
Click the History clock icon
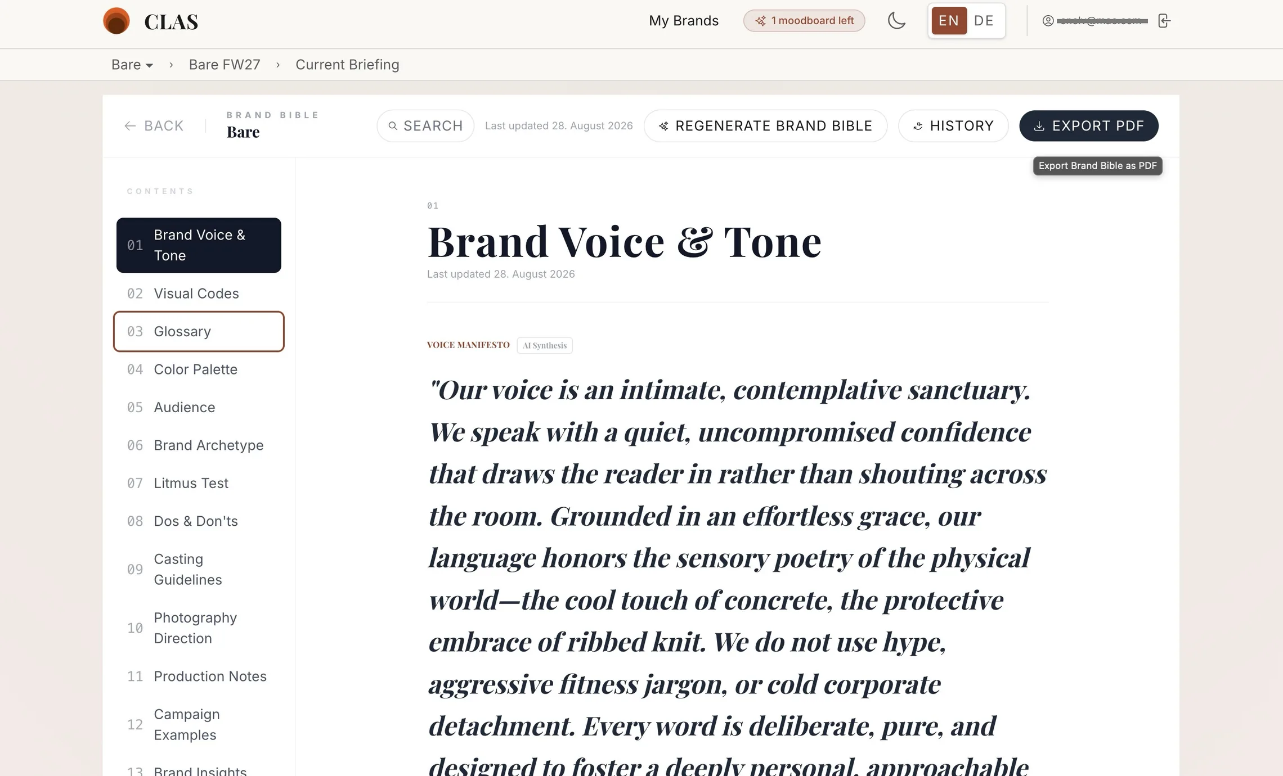coord(918,126)
